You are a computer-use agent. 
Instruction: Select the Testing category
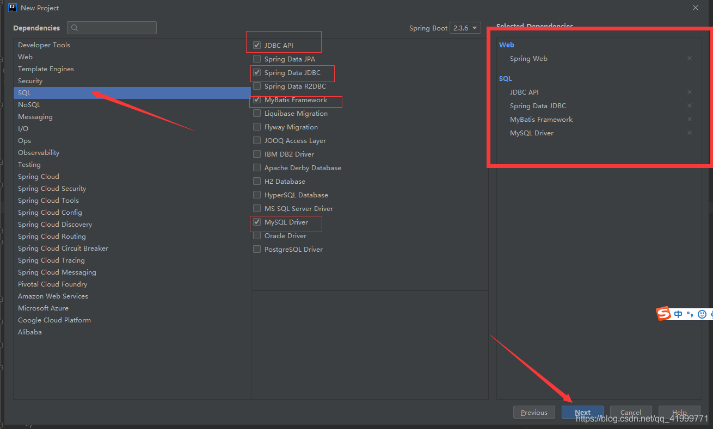132,164
